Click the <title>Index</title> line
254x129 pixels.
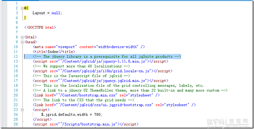(54, 52)
